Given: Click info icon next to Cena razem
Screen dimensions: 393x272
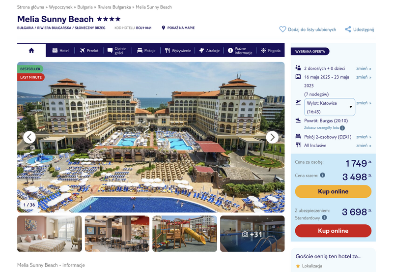Looking at the screenshot, I should [x=323, y=175].
